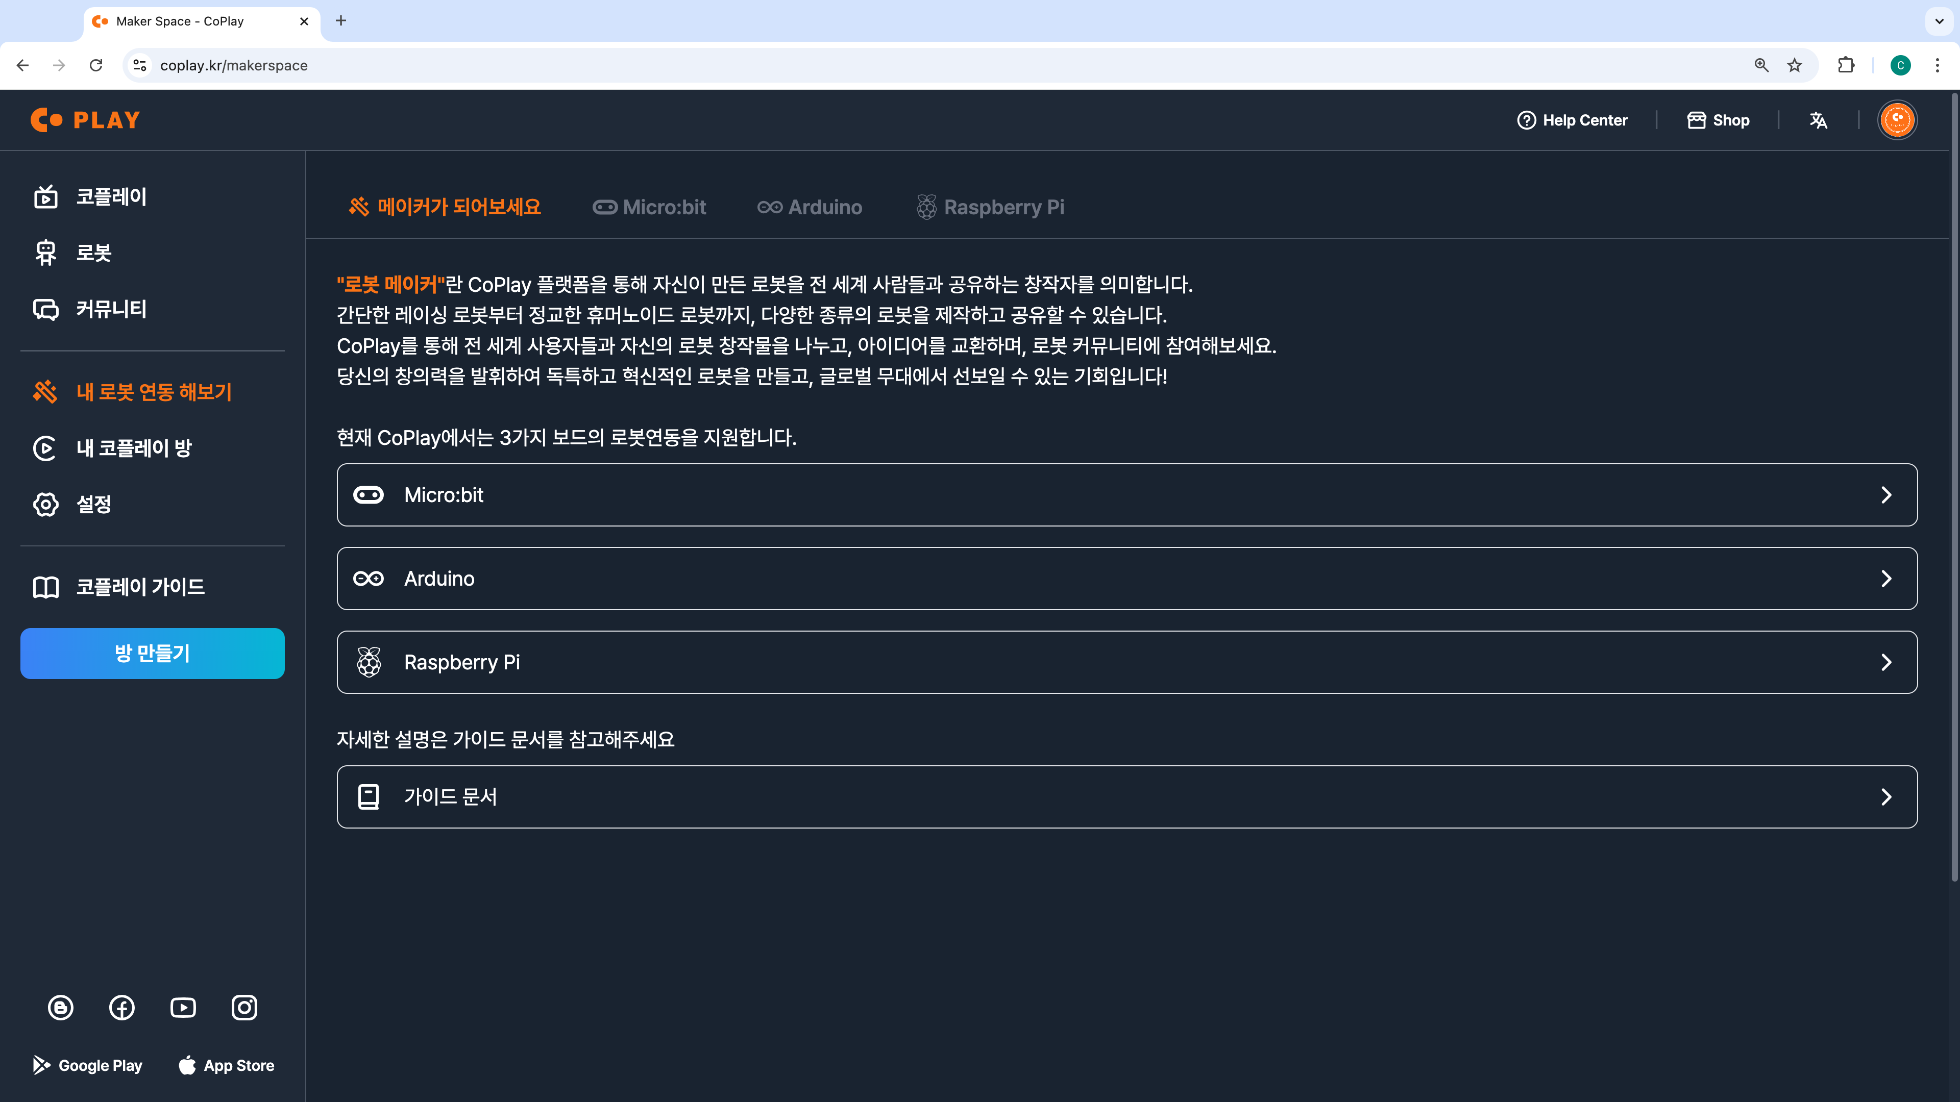Go back with browser back arrow
Image resolution: width=1960 pixels, height=1102 pixels.
(x=23, y=65)
